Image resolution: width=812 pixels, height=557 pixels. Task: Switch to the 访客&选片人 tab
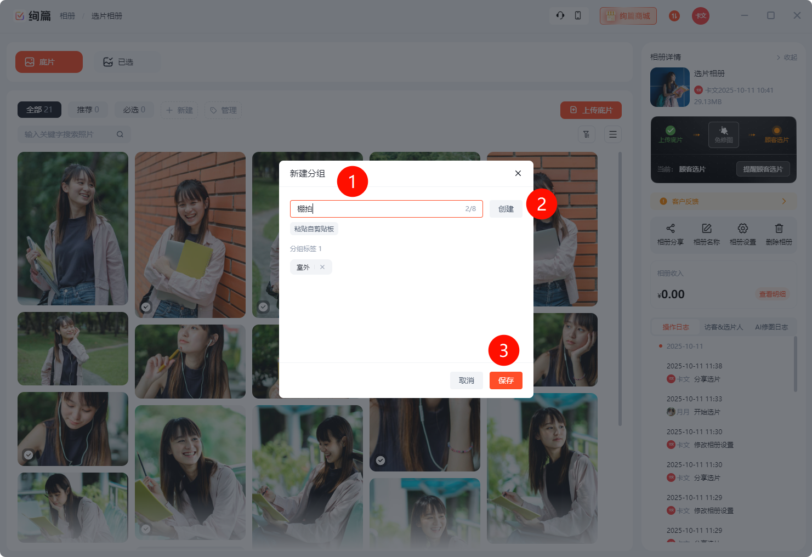pyautogui.click(x=723, y=327)
